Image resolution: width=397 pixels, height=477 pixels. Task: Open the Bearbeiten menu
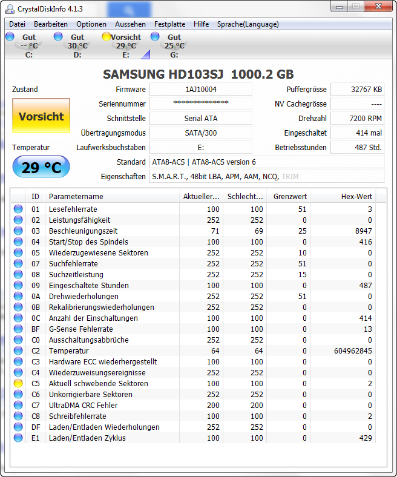coord(51,24)
